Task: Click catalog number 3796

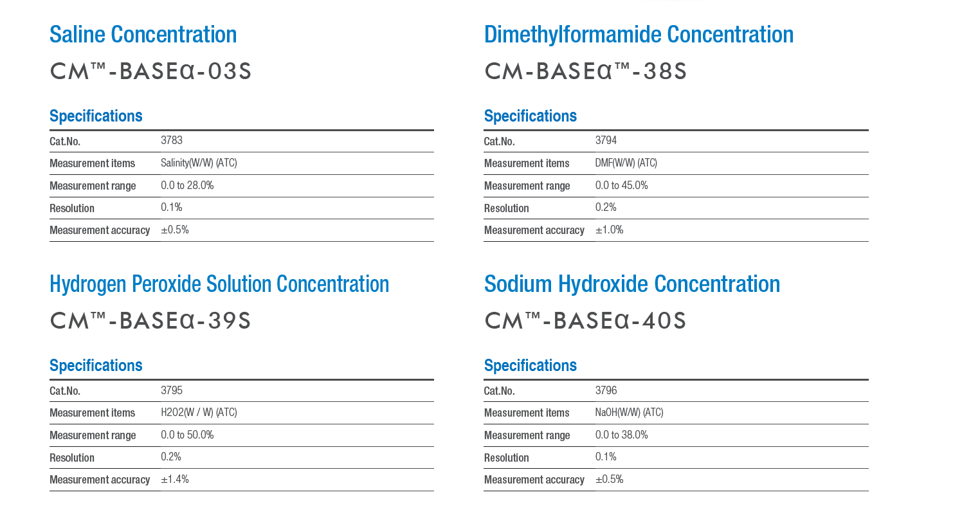Action: point(606,390)
